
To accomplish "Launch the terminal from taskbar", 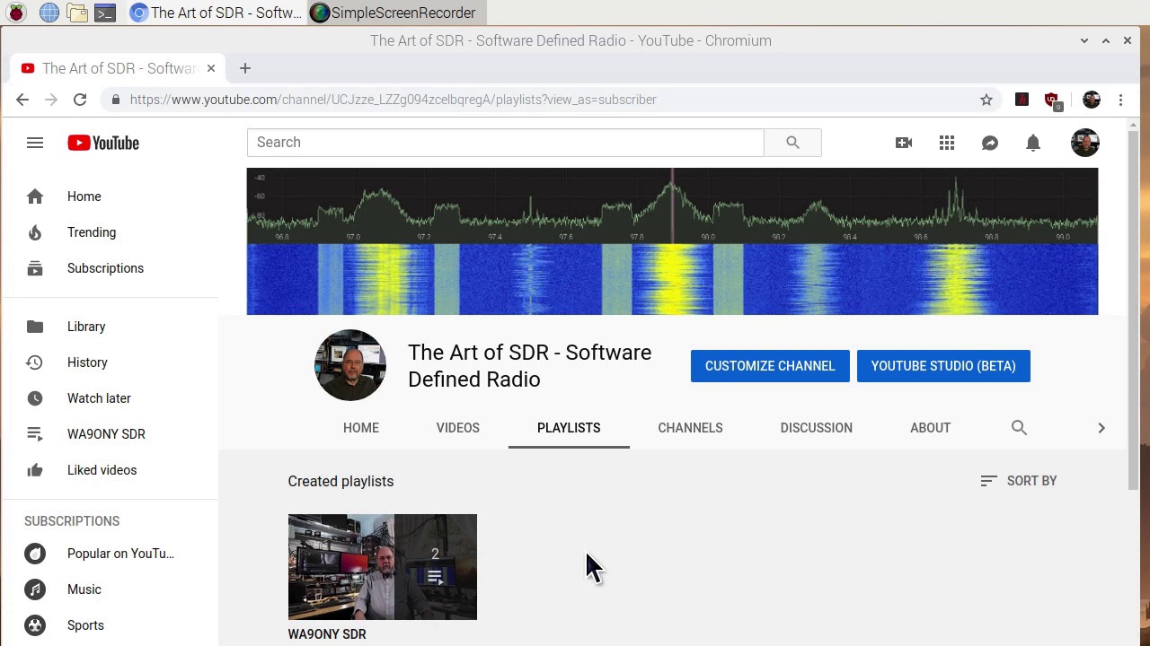I will 105,13.
